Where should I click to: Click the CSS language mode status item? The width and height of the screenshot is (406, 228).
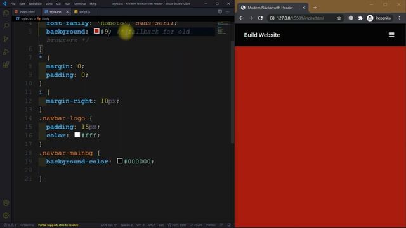pos(161,225)
